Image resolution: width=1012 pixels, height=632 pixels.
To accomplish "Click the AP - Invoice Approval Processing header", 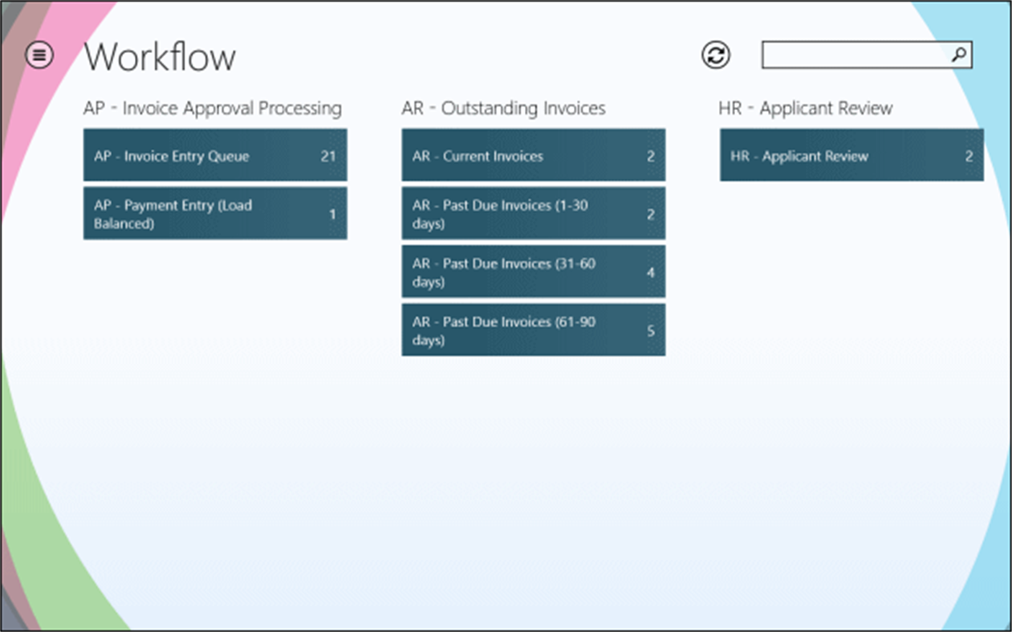I will click(213, 108).
